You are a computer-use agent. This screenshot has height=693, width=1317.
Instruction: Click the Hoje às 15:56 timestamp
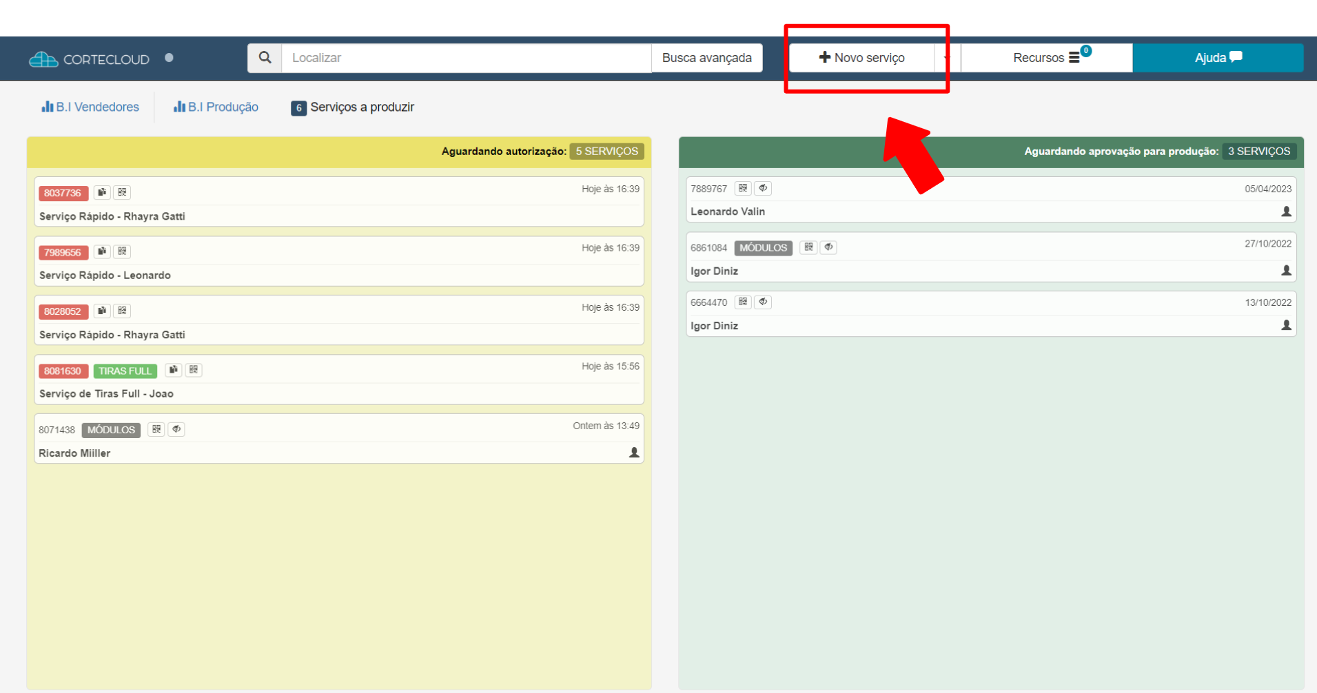pos(611,366)
